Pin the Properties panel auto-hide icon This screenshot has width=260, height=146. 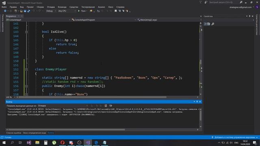click(249, 16)
